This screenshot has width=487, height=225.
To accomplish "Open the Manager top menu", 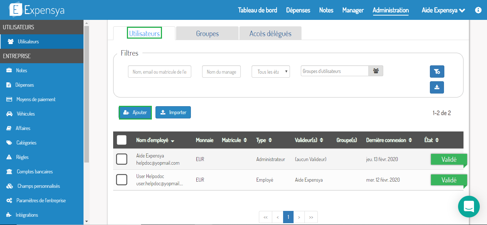I will coord(353,10).
